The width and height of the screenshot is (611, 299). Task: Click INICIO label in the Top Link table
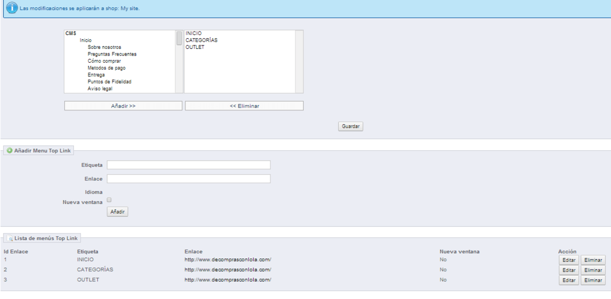pos(86,259)
